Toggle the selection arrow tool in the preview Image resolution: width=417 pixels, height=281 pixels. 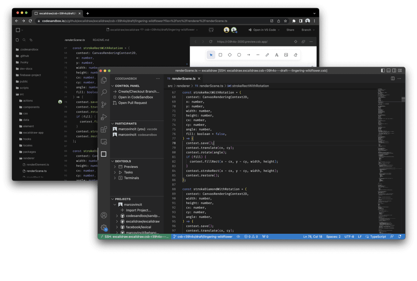(x=211, y=55)
